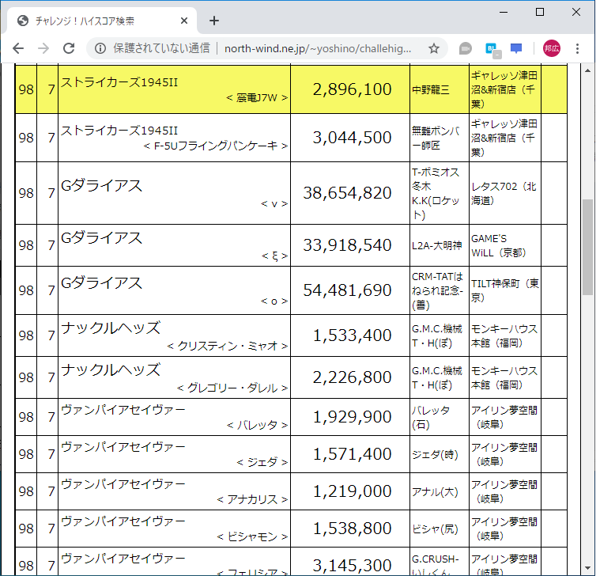600x576 pixels.
Task: Open the blue B! bookmark extension
Action: click(492, 49)
